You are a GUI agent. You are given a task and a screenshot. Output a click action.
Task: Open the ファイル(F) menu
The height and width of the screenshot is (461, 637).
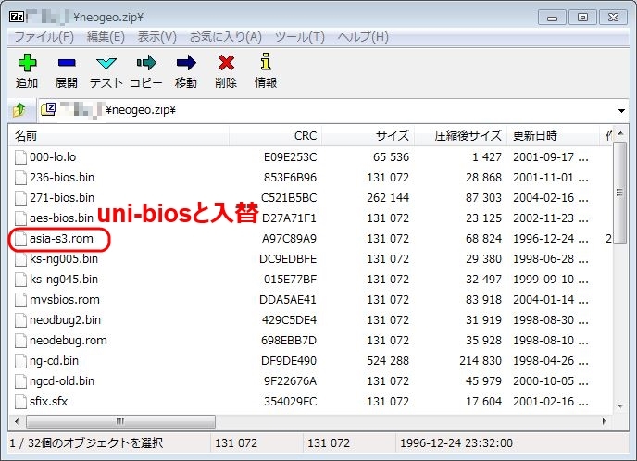coord(44,37)
